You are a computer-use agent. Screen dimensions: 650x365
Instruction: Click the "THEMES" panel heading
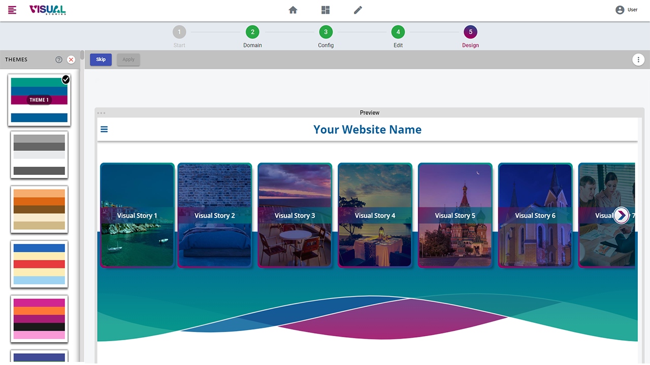[x=16, y=60]
